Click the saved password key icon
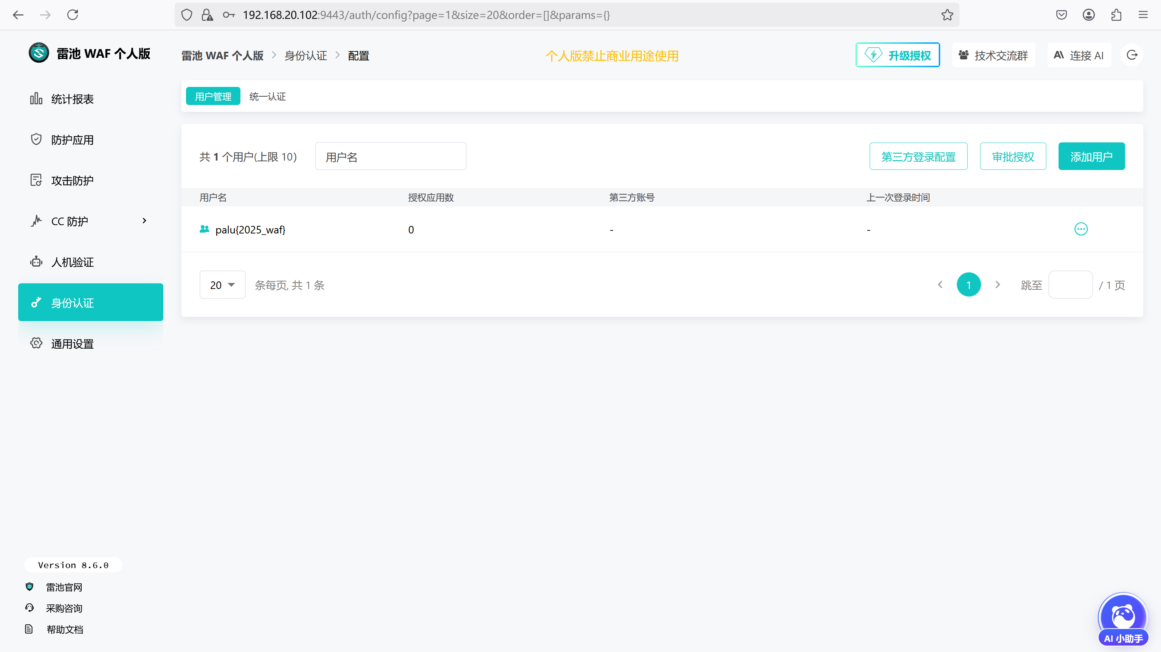 [229, 15]
